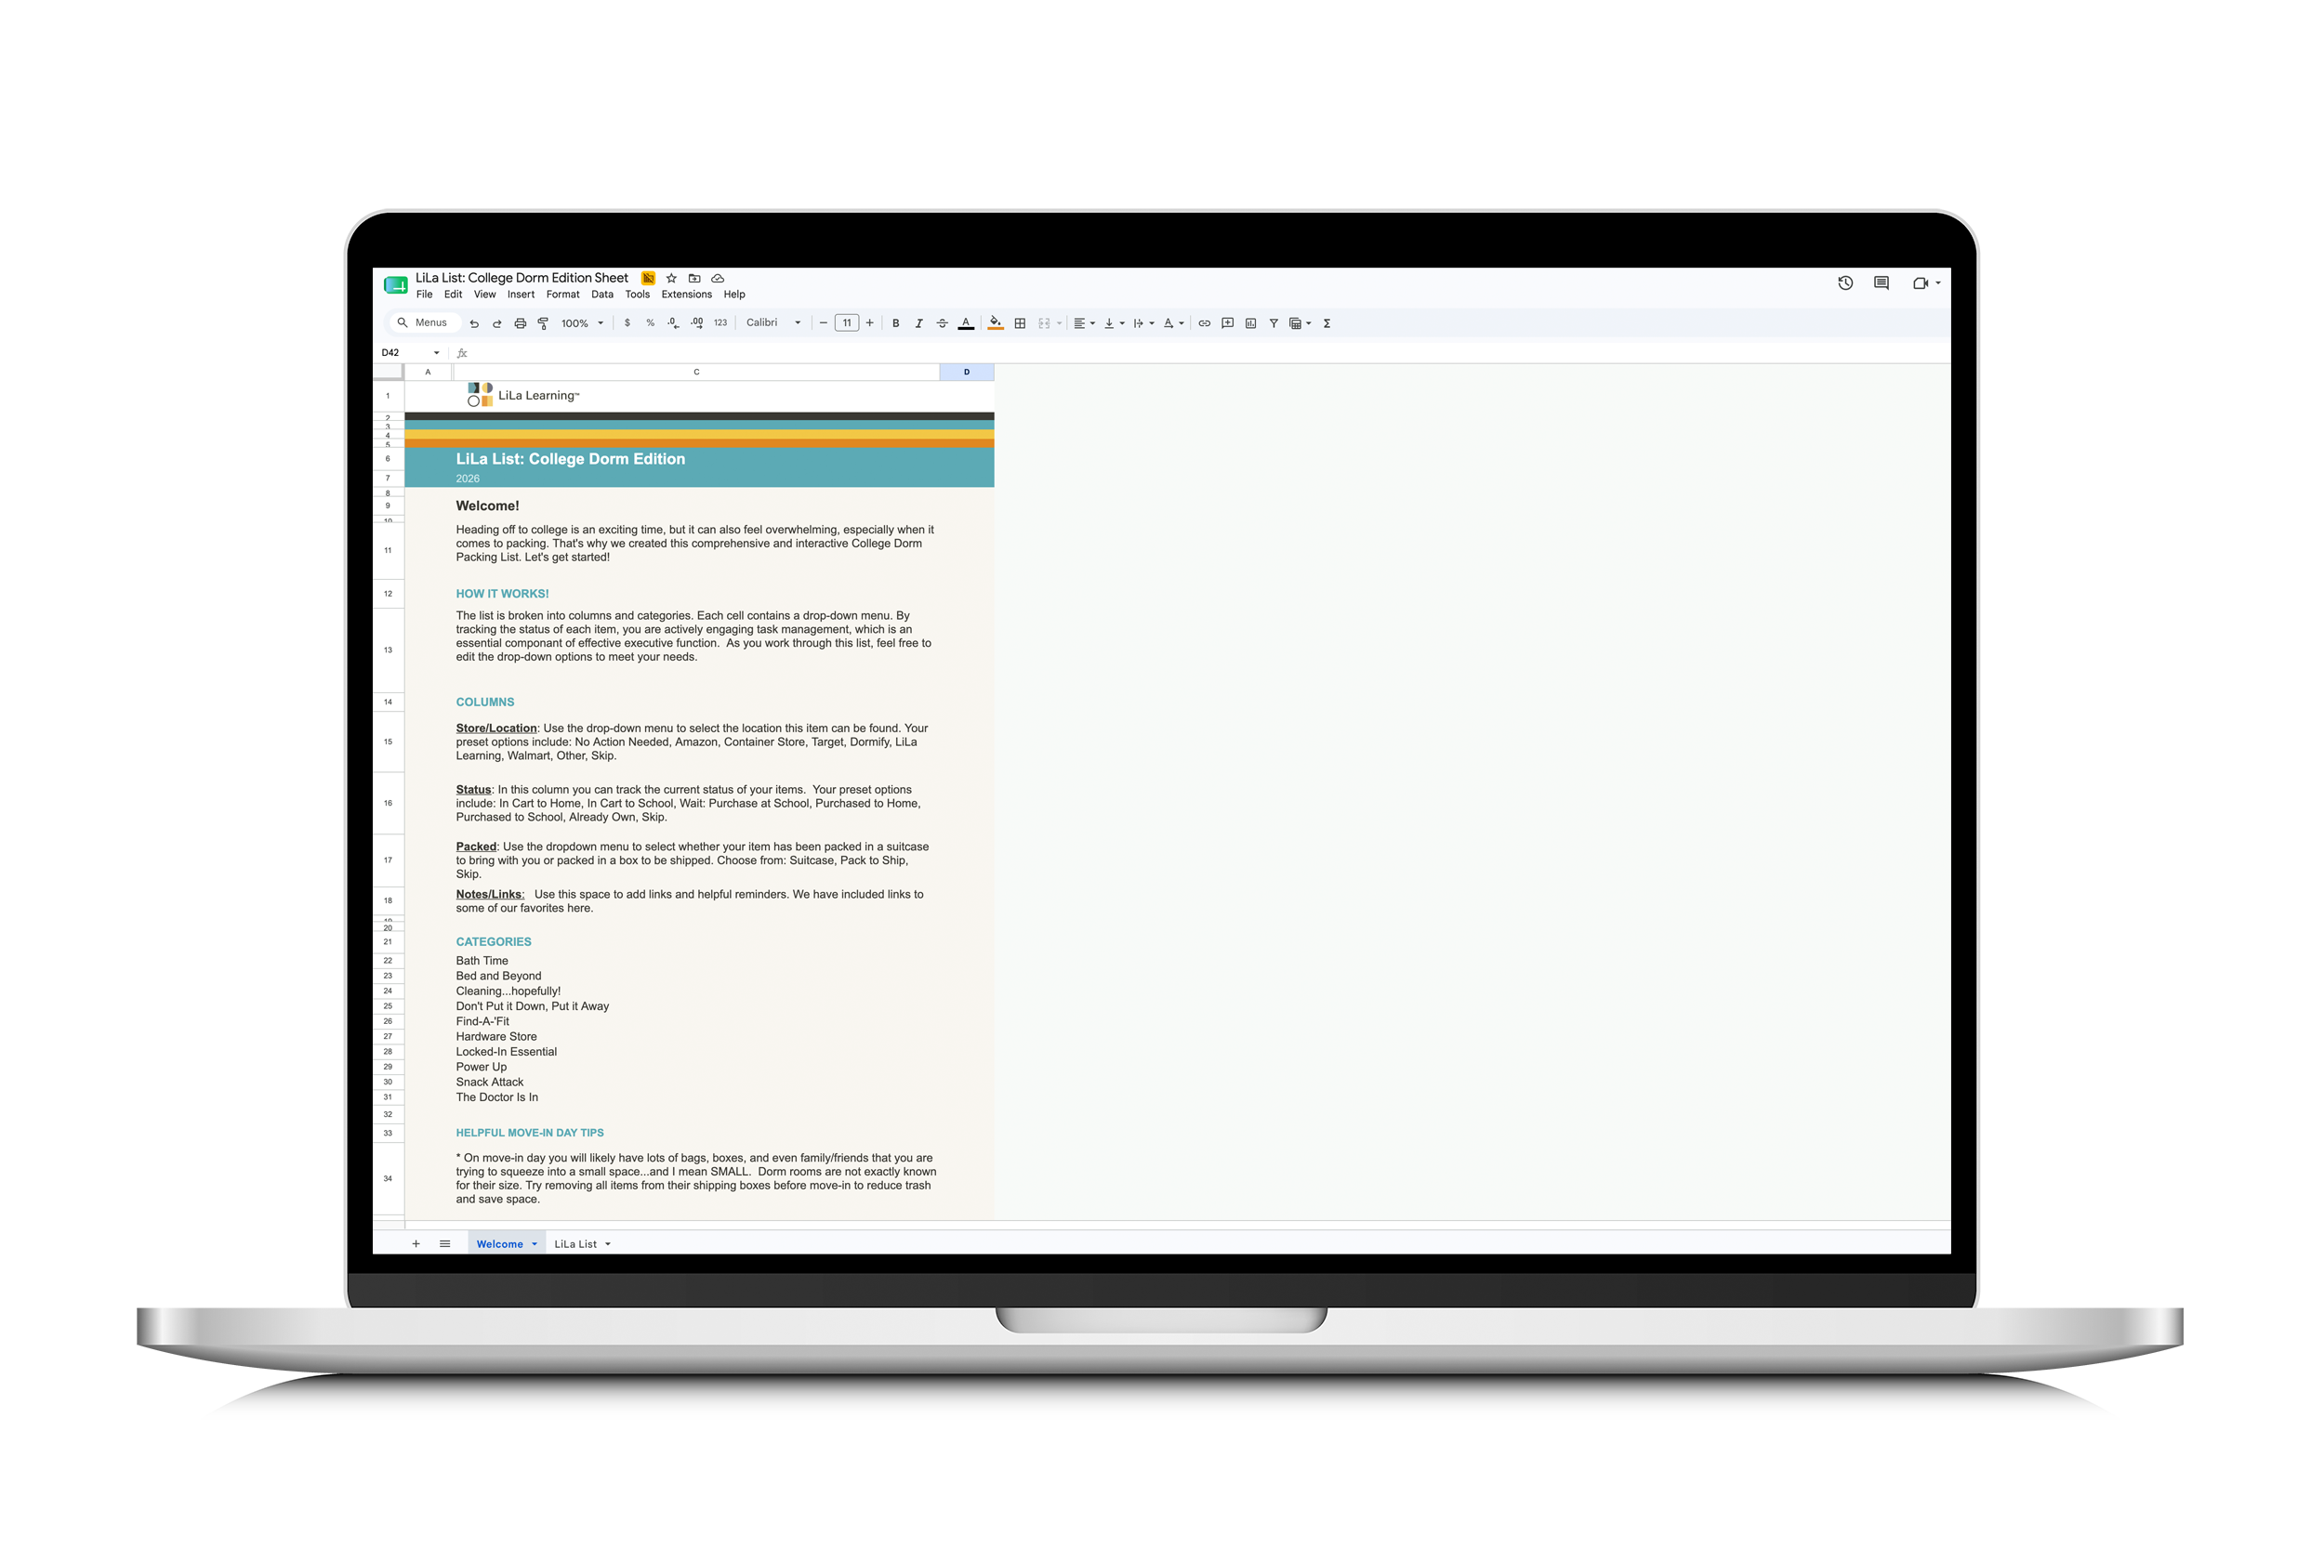Open the LiLa List tab dropdown arrow
Viewport: 2324px width, 1549px height.
point(608,1243)
